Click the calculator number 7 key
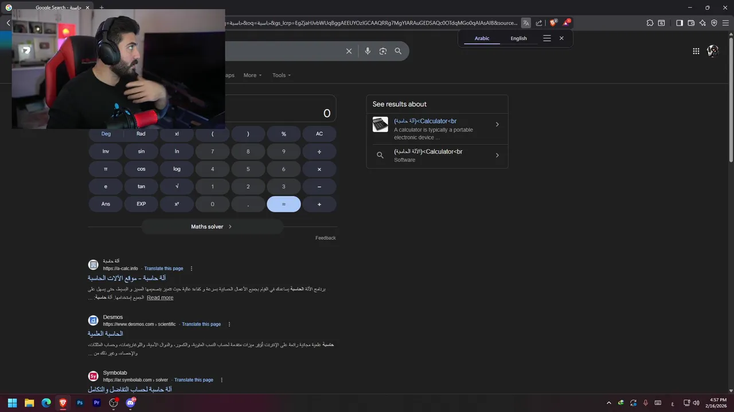This screenshot has height=412, width=734. pyautogui.click(x=212, y=152)
